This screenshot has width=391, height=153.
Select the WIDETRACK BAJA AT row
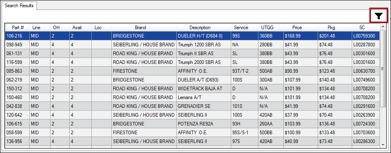(x=192, y=89)
